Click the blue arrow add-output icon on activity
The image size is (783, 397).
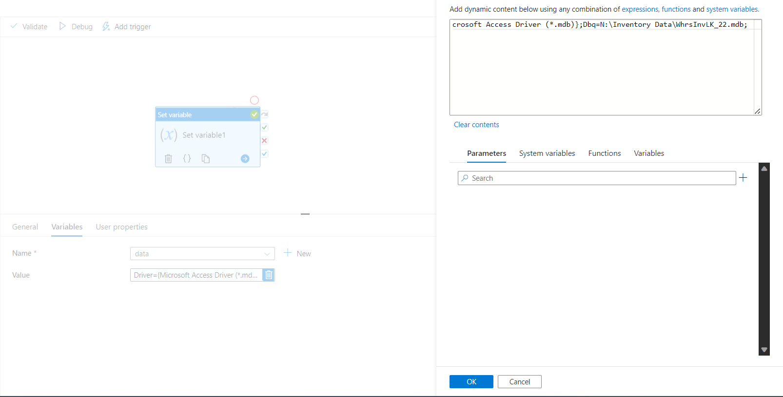245,159
